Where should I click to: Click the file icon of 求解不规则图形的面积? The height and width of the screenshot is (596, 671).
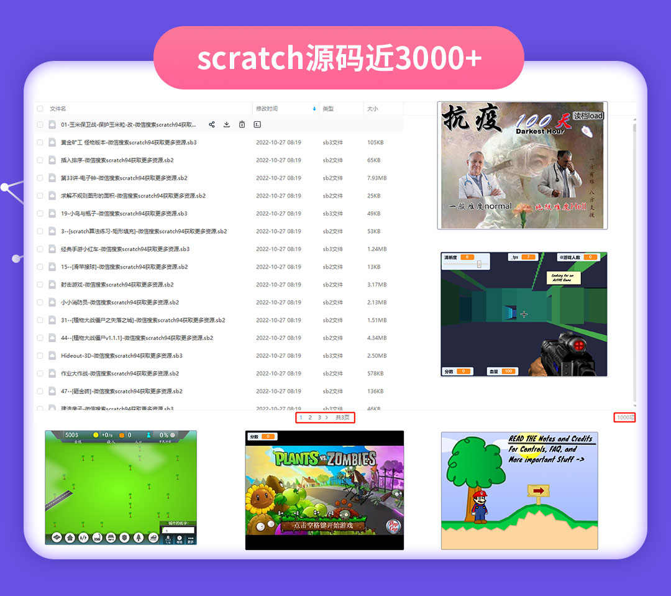(52, 196)
